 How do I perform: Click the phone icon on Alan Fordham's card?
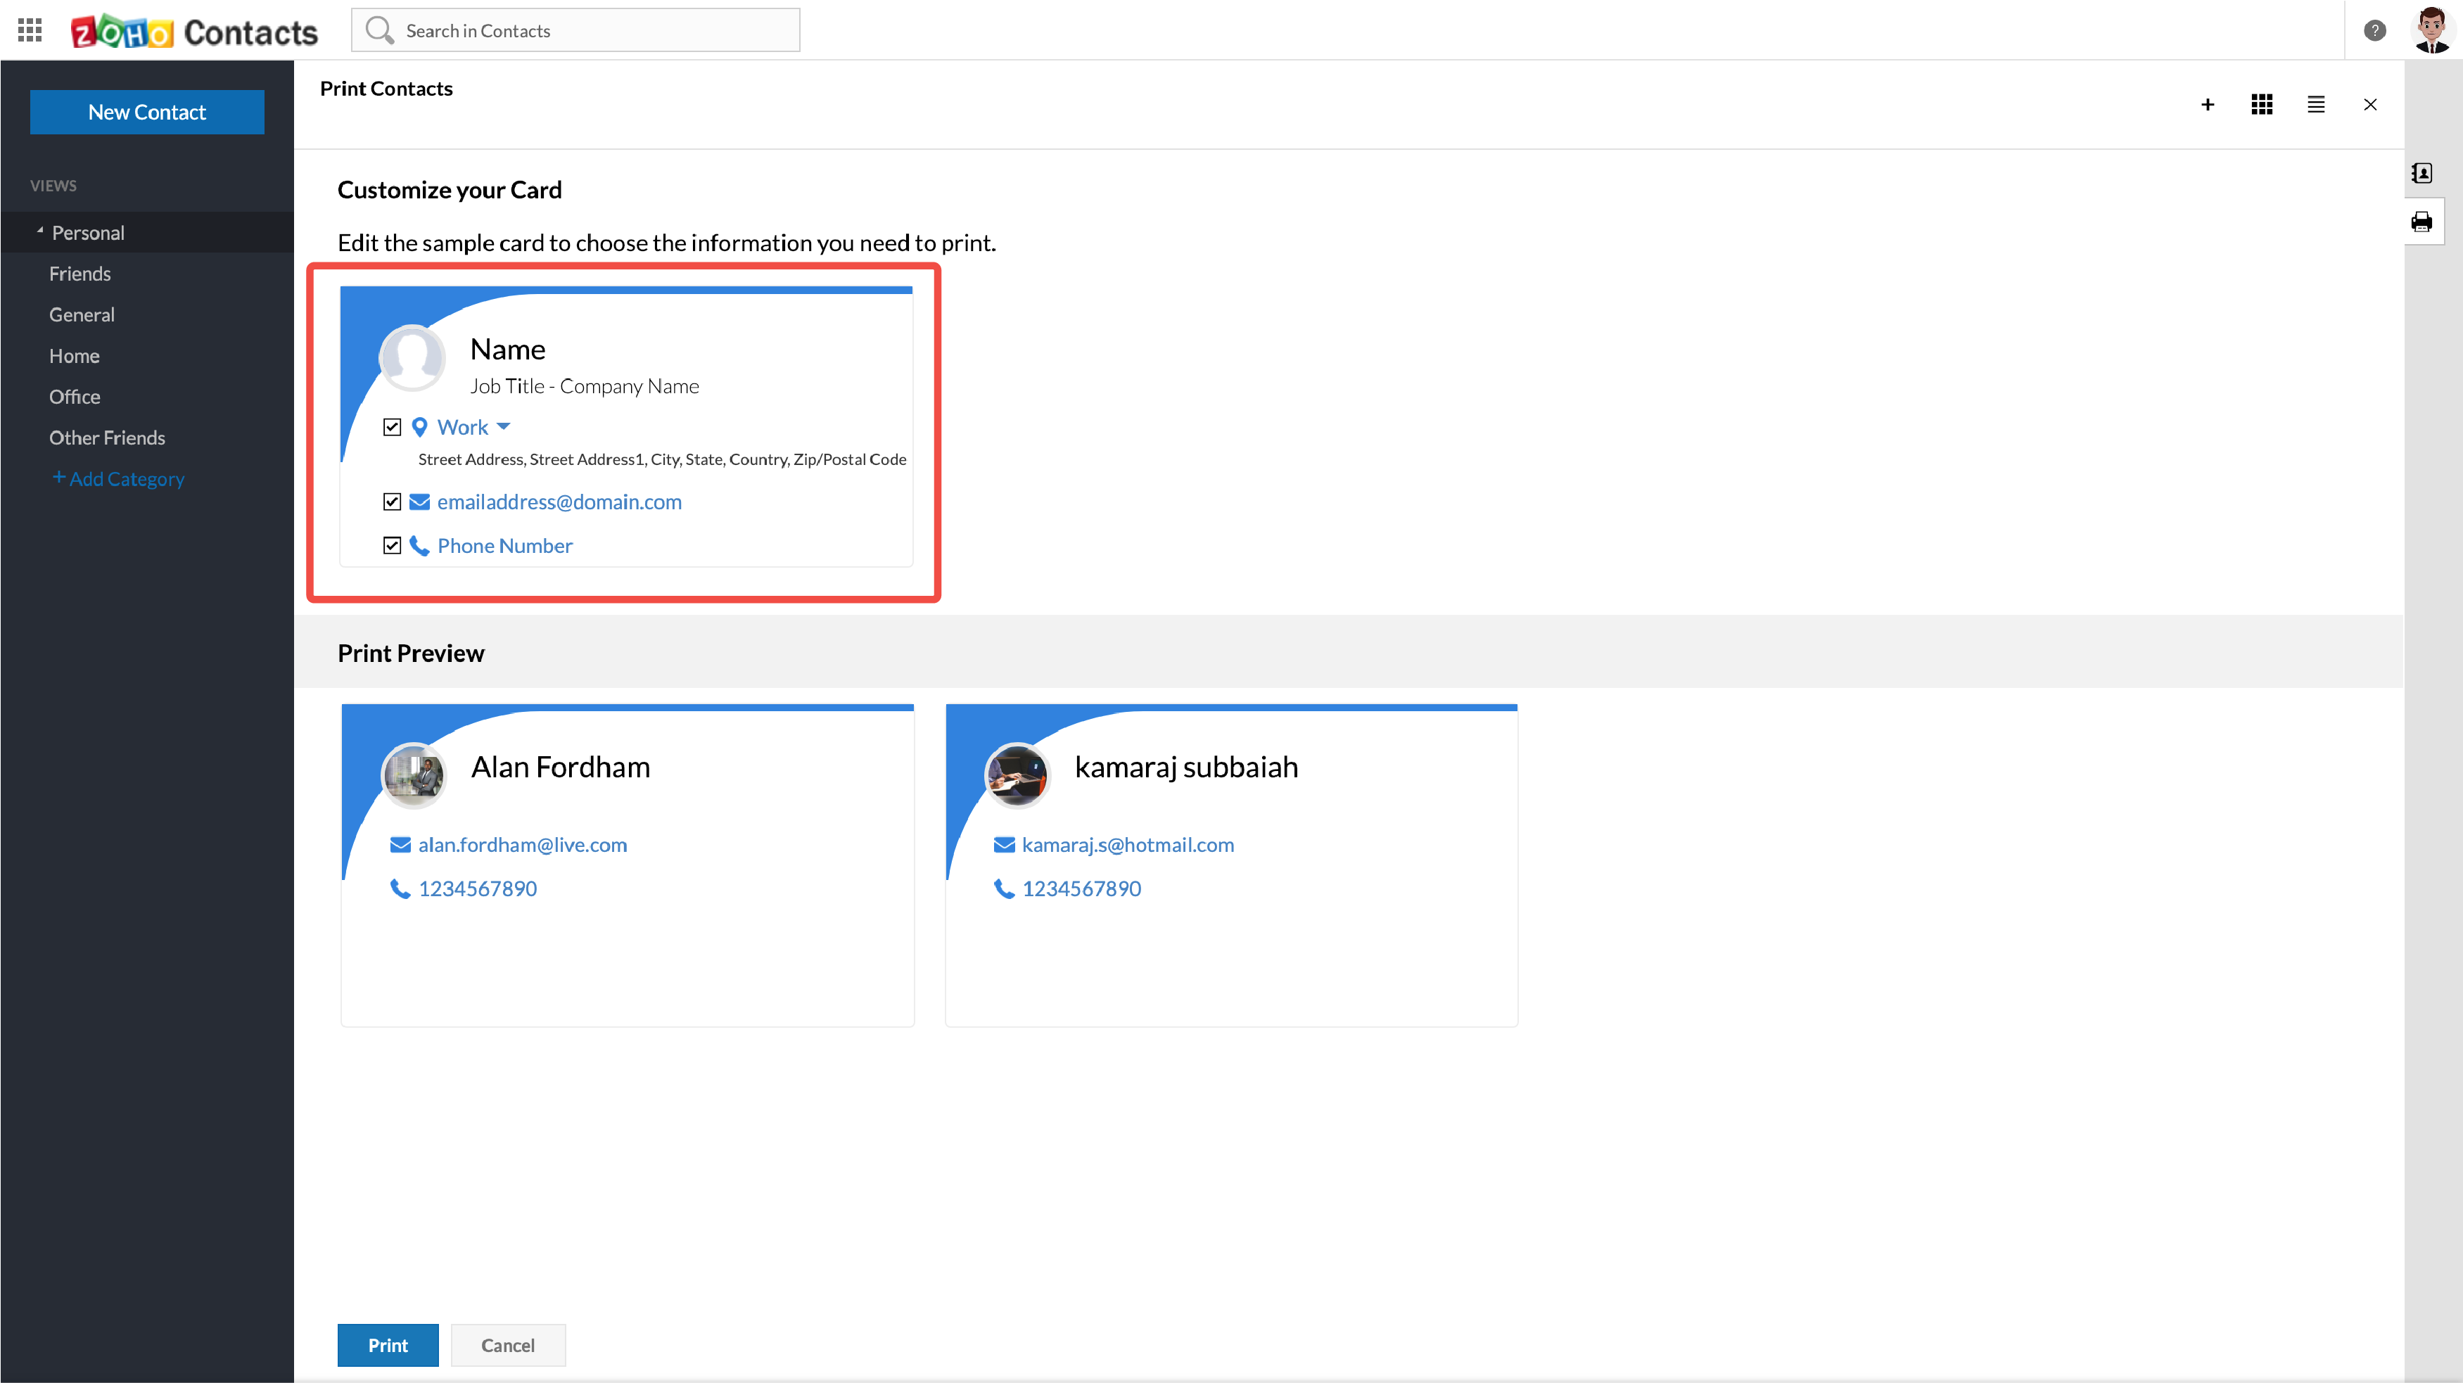(x=400, y=889)
